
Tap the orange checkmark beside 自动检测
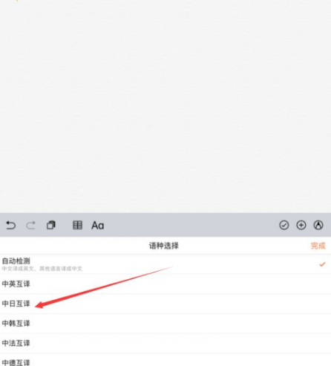coord(322,264)
